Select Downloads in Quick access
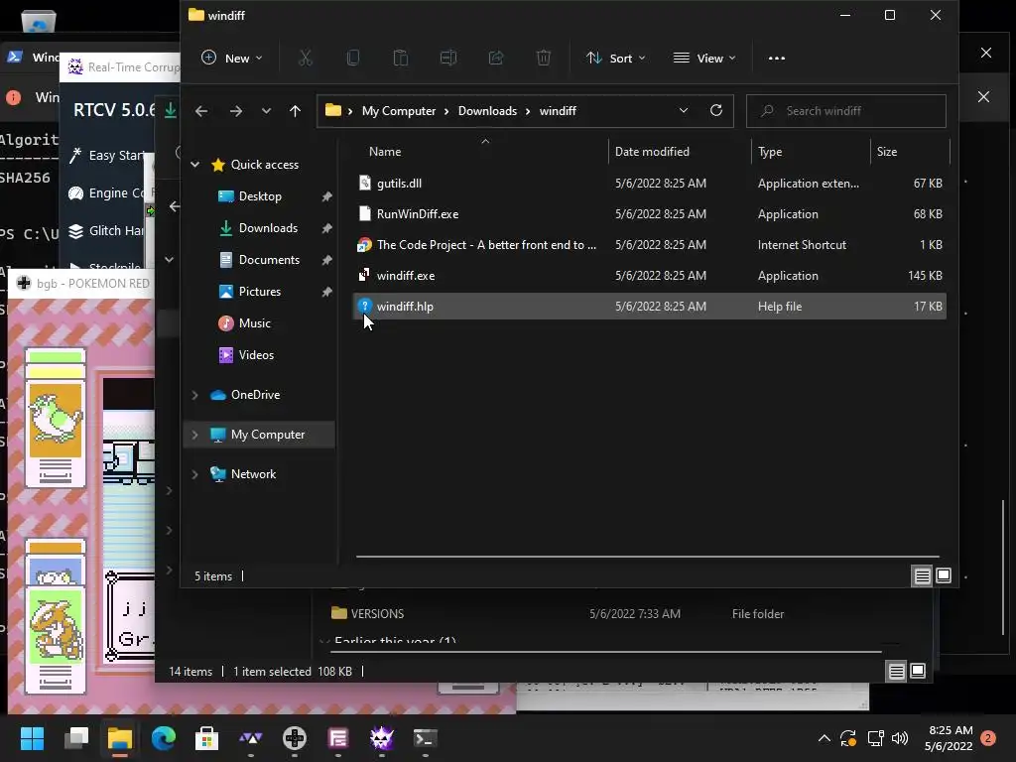This screenshot has height=762, width=1016. click(x=268, y=228)
